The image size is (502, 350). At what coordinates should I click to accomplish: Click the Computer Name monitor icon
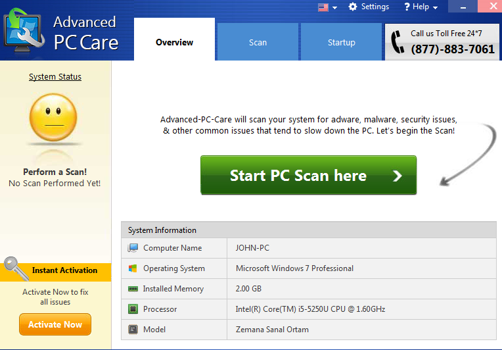(133, 248)
